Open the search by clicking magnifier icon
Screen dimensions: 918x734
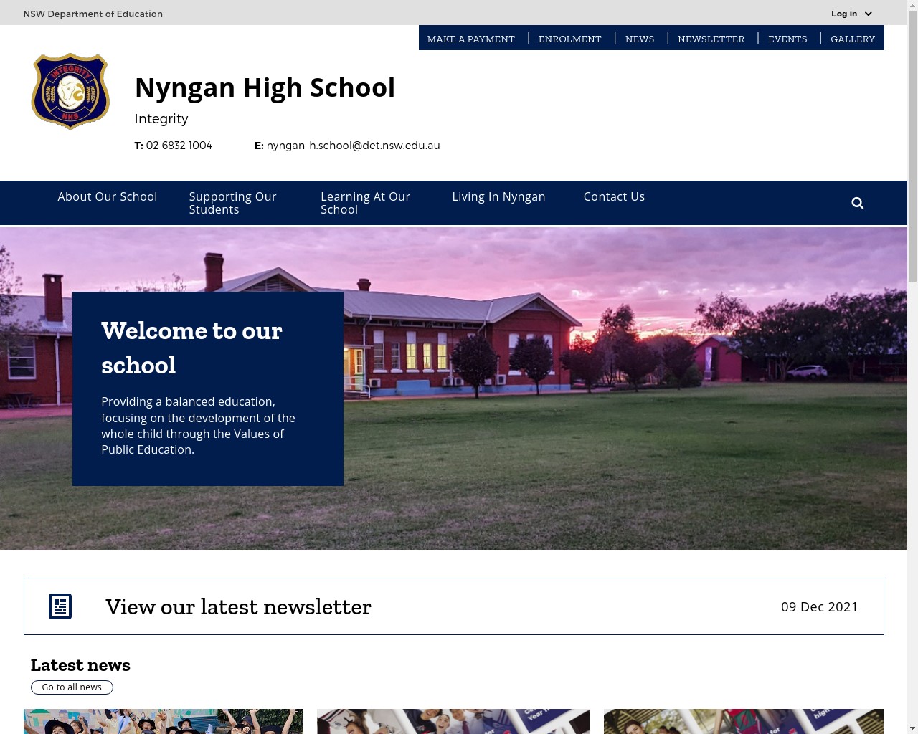[x=857, y=203]
